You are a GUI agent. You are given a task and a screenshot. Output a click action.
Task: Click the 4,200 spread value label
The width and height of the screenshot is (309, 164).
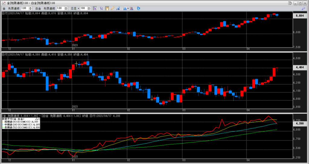coord(300,123)
